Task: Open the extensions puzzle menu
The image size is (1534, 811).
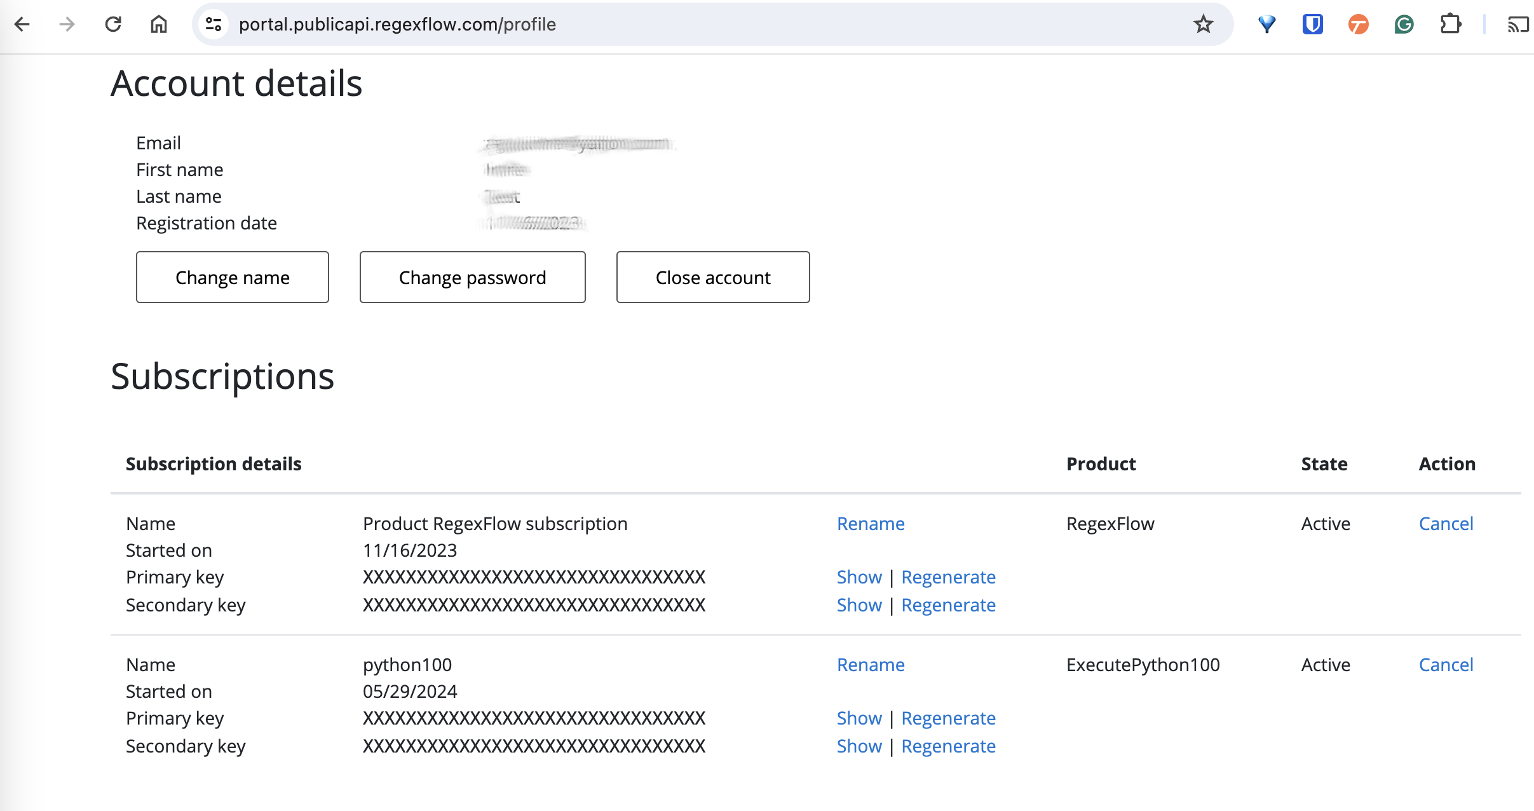Action: pos(1450,24)
